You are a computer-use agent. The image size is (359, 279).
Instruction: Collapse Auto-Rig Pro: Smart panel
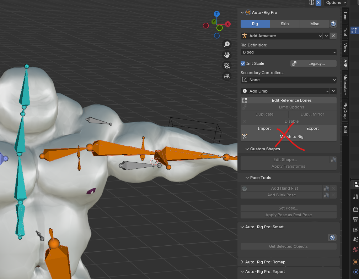click(x=242, y=227)
